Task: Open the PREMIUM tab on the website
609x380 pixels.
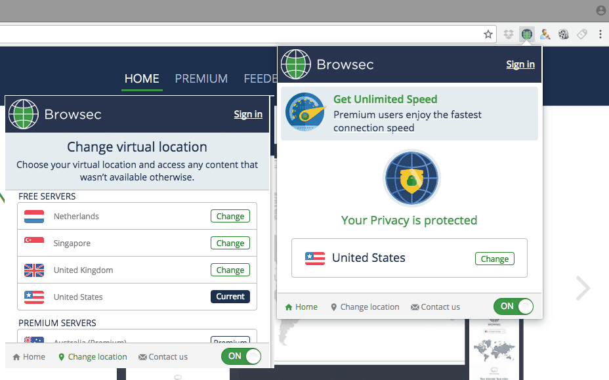Action: click(x=201, y=79)
